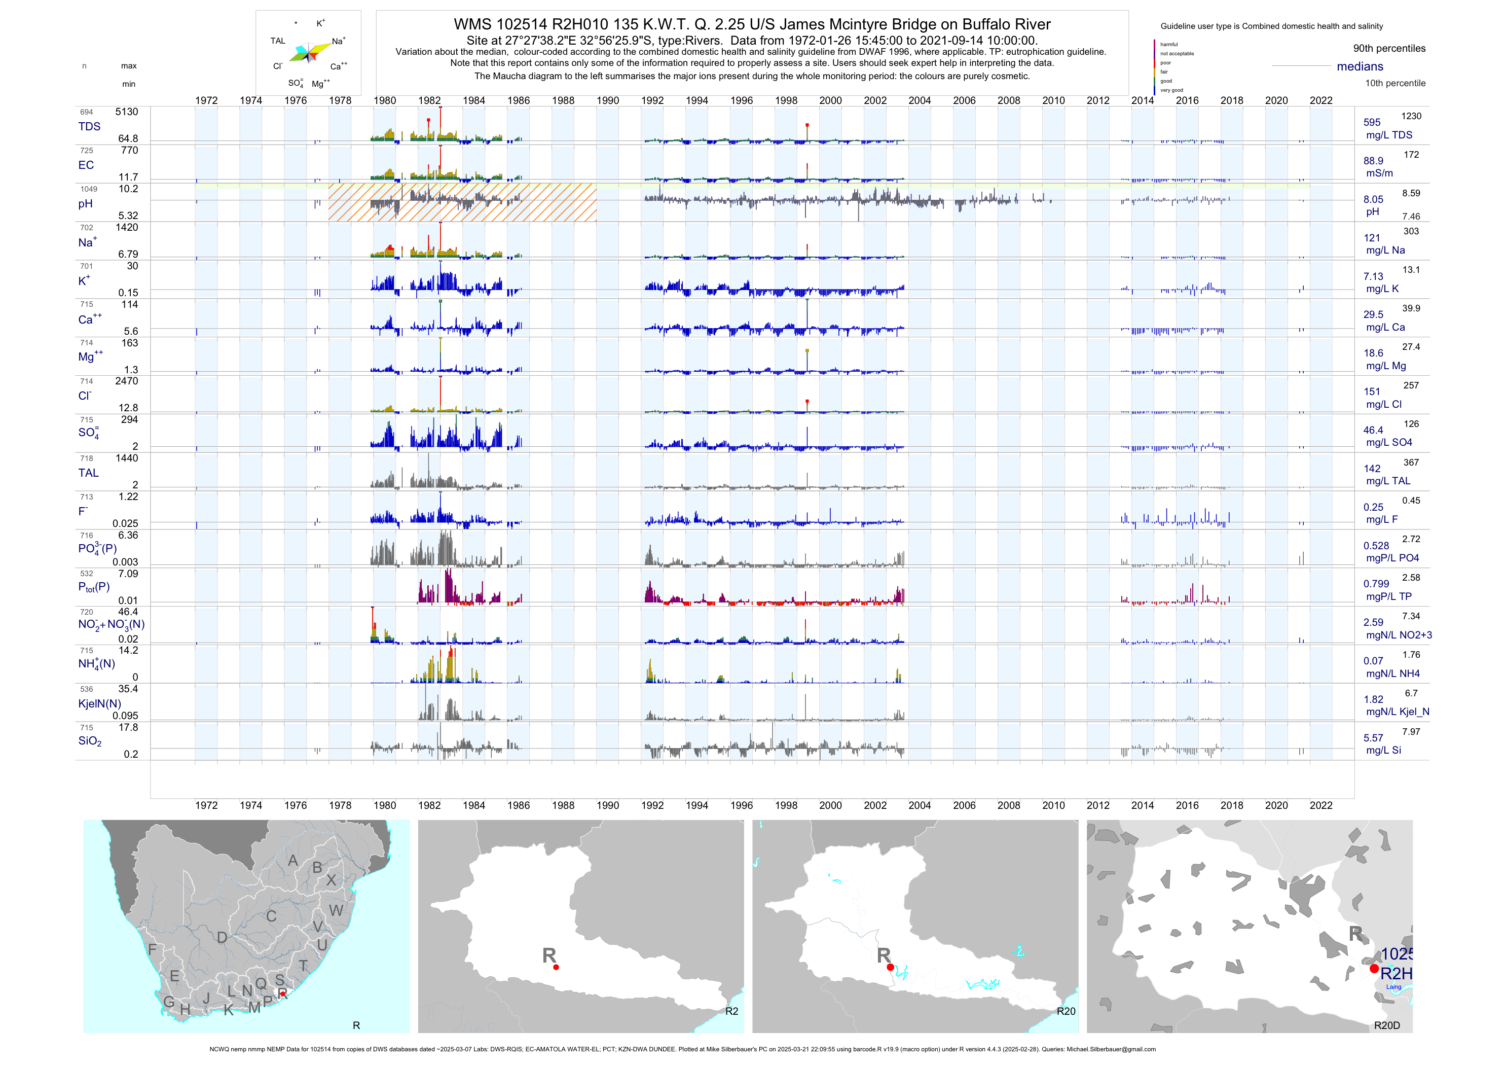Click the 'very good' legend entry
The height and width of the screenshot is (1065, 1505).
coord(1171,90)
